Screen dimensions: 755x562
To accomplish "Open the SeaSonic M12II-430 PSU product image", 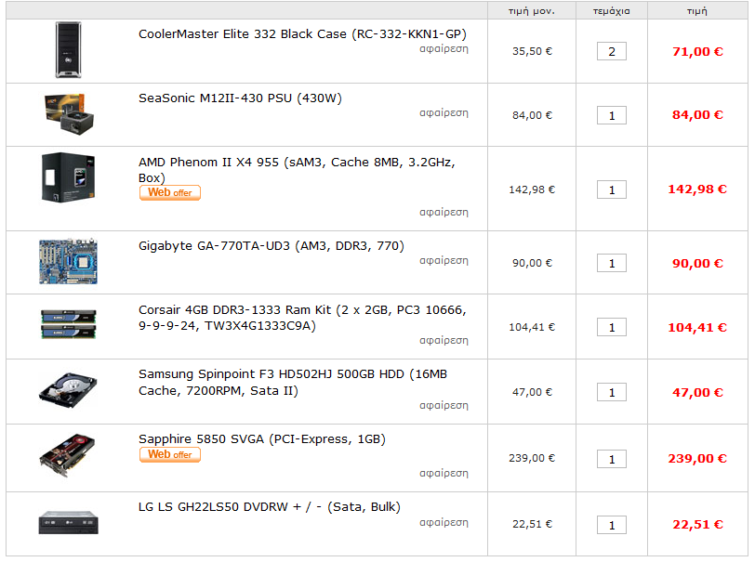I will (69, 114).
